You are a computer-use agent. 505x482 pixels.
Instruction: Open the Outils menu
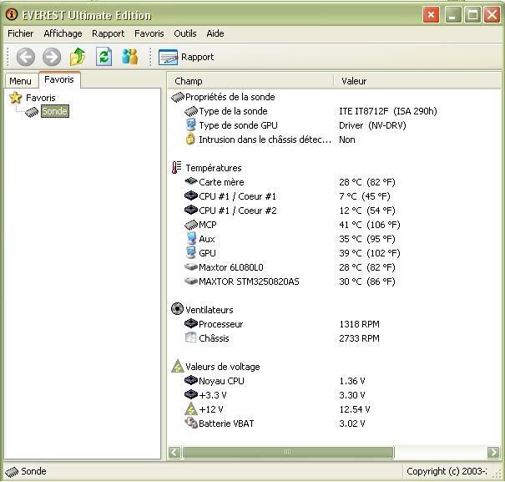point(184,33)
